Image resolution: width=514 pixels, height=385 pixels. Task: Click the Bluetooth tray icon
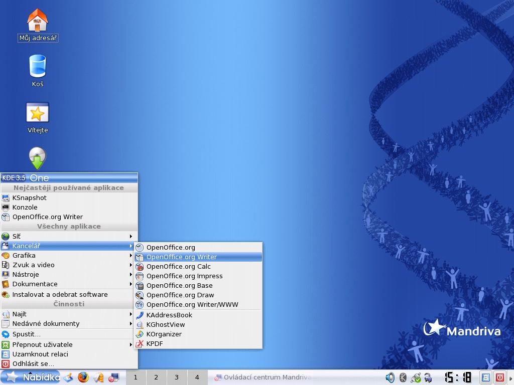403,377
